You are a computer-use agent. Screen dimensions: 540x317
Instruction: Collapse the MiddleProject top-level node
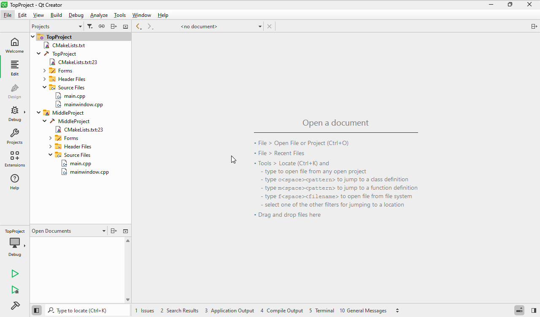coord(39,113)
